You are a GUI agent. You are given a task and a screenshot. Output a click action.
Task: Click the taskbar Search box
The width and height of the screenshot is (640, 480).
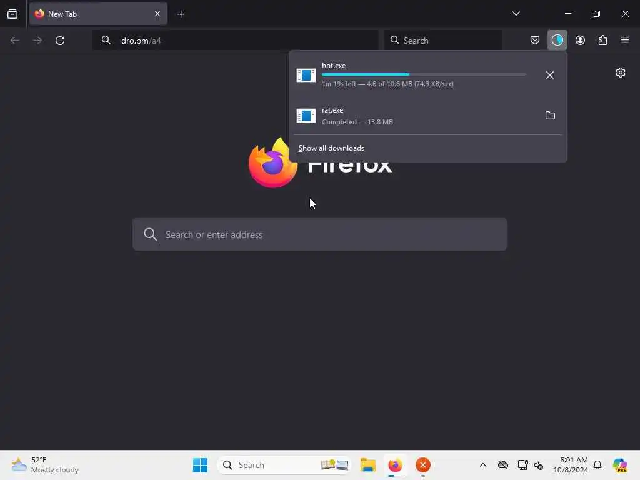click(x=284, y=465)
